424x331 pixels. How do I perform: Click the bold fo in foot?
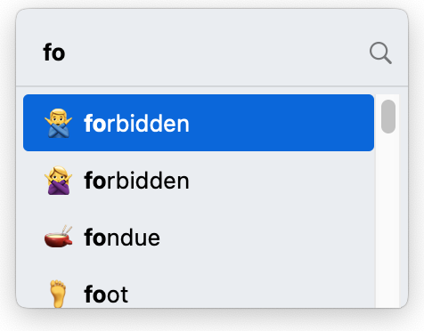tap(95, 295)
